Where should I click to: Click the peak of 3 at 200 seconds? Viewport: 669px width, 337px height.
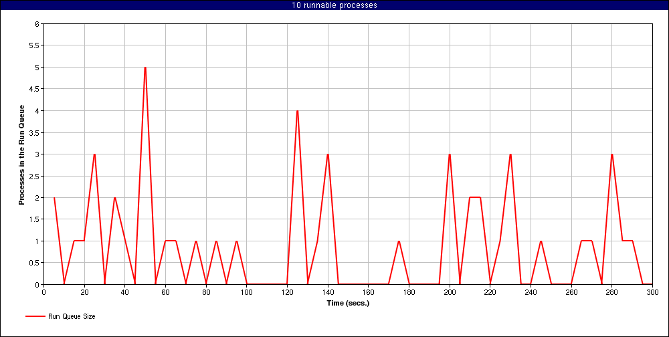click(450, 154)
